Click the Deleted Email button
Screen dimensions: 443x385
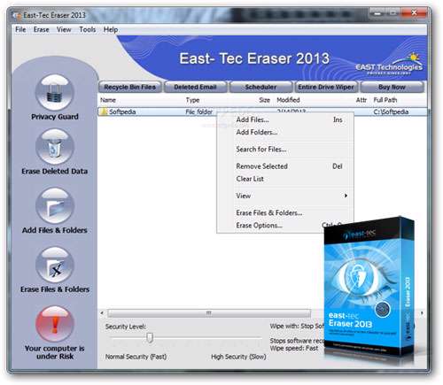point(195,87)
